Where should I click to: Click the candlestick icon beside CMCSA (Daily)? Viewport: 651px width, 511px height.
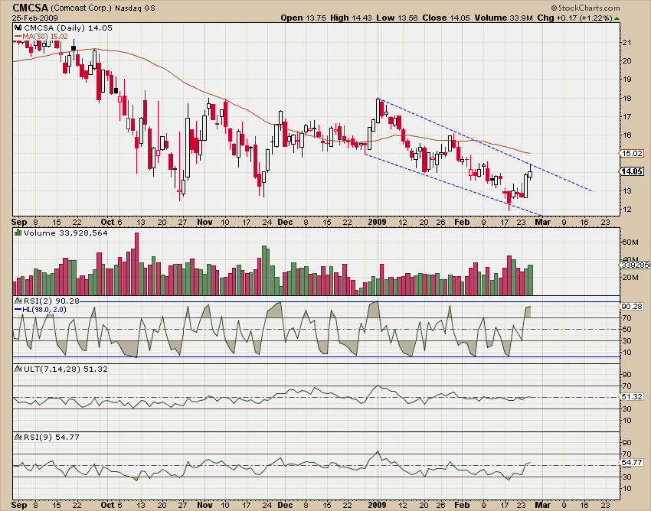(18, 28)
